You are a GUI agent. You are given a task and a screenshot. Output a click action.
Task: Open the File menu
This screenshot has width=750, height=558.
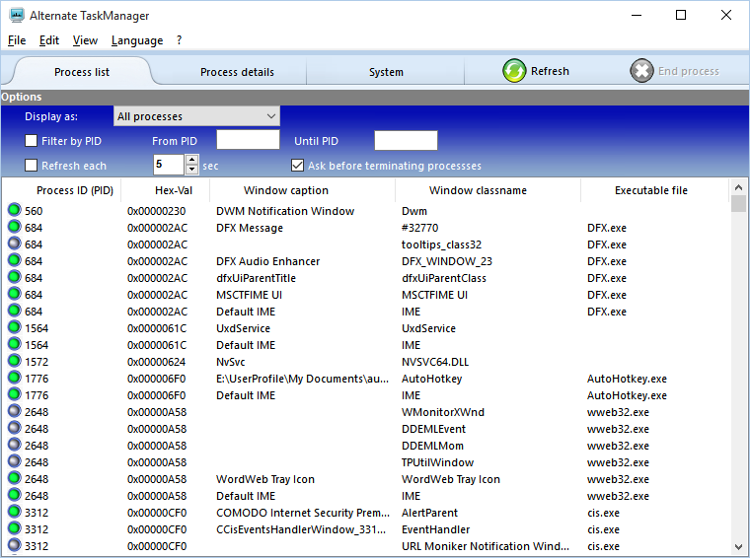click(17, 40)
